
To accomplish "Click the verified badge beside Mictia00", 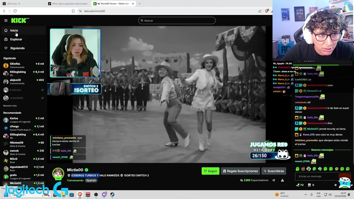I will click(x=87, y=170).
